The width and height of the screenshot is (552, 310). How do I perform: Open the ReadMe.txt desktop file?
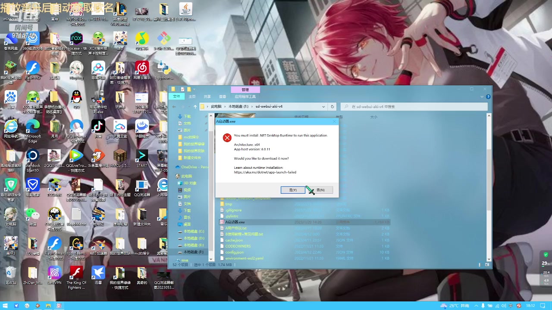click(76, 216)
